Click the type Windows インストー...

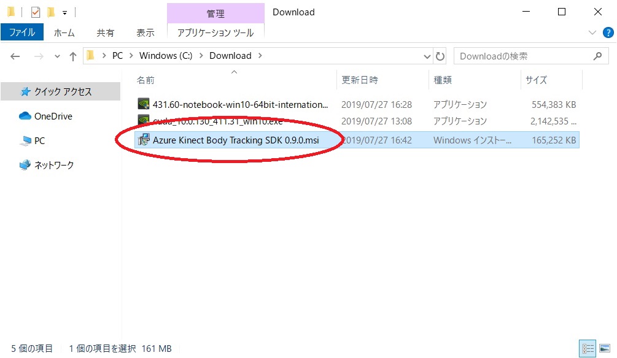tap(472, 140)
